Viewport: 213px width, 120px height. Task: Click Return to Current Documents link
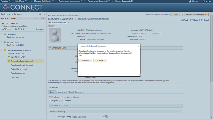(x=158, y=15)
